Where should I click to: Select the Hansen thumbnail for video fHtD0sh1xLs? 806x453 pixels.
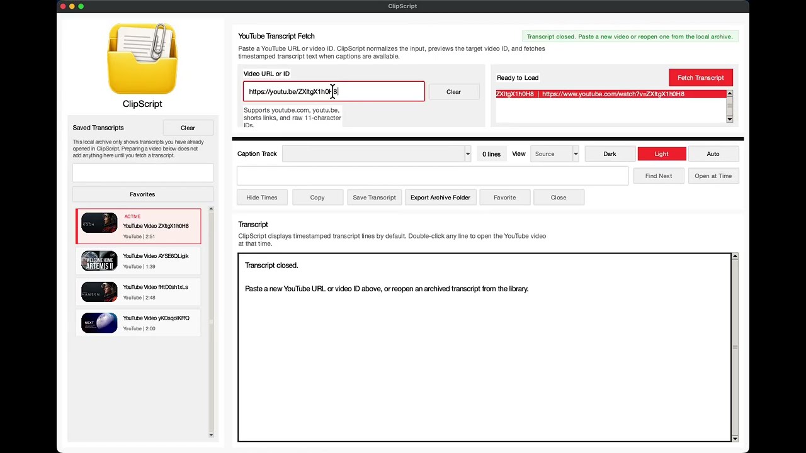point(99,292)
